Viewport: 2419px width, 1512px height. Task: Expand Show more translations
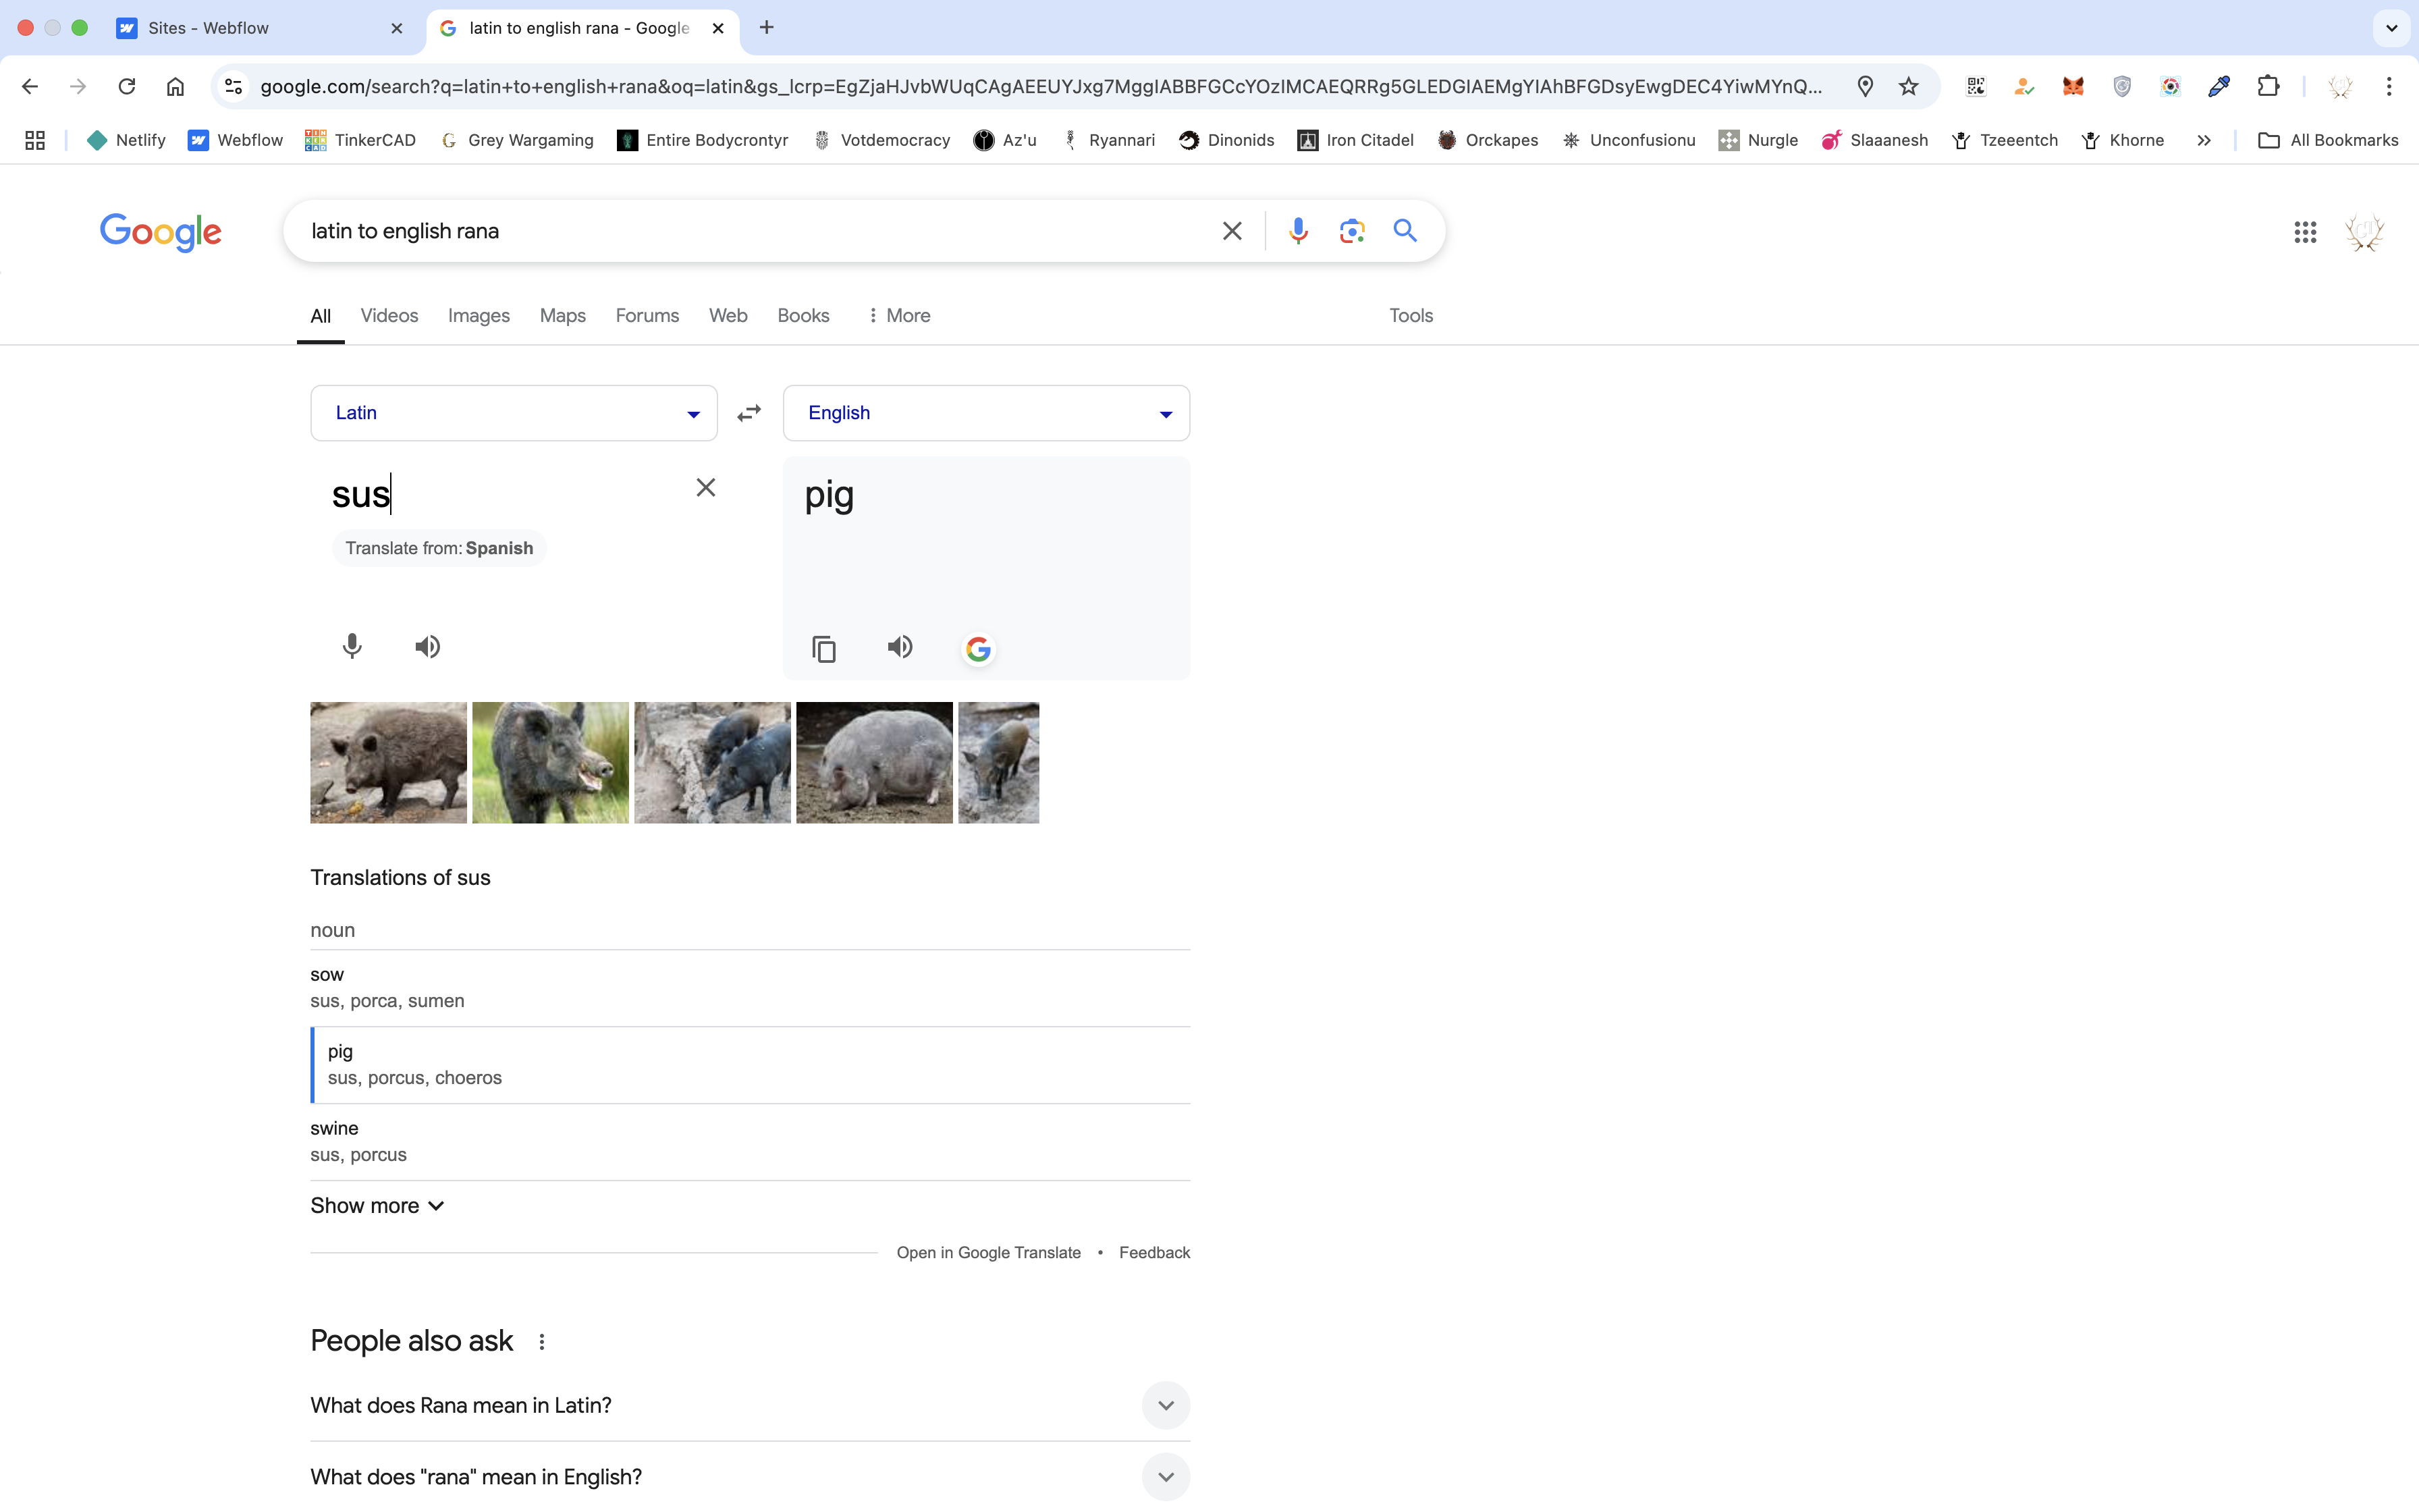377,1205
